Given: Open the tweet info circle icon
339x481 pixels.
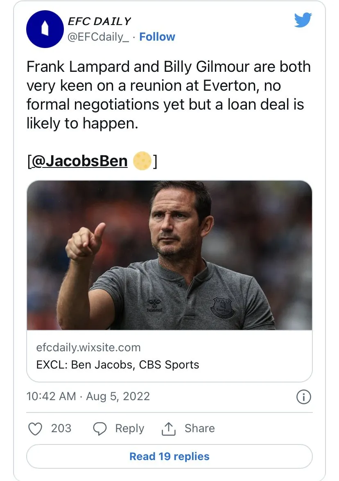Looking at the screenshot, I should click(303, 397).
